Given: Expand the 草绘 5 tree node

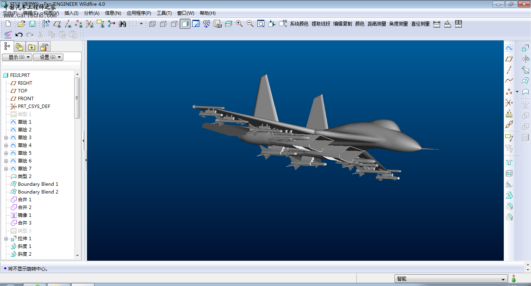Looking at the screenshot, I should 6,153.
